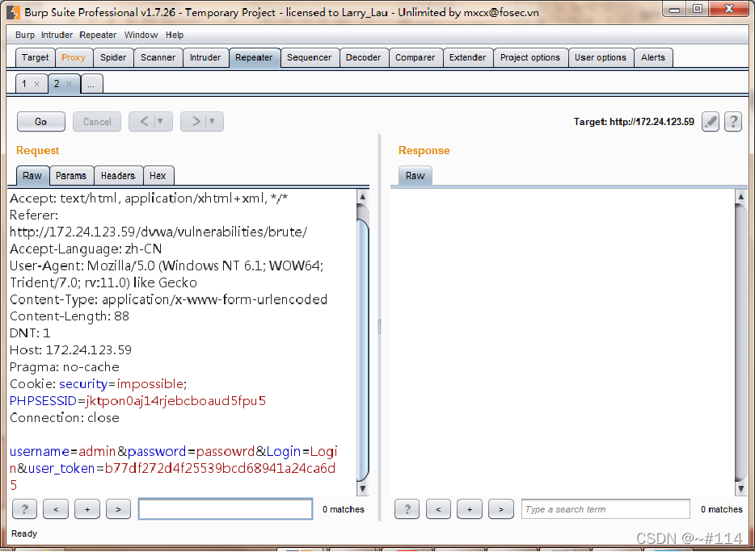Switch request view to Headers tab
The image size is (755, 552).
[118, 175]
